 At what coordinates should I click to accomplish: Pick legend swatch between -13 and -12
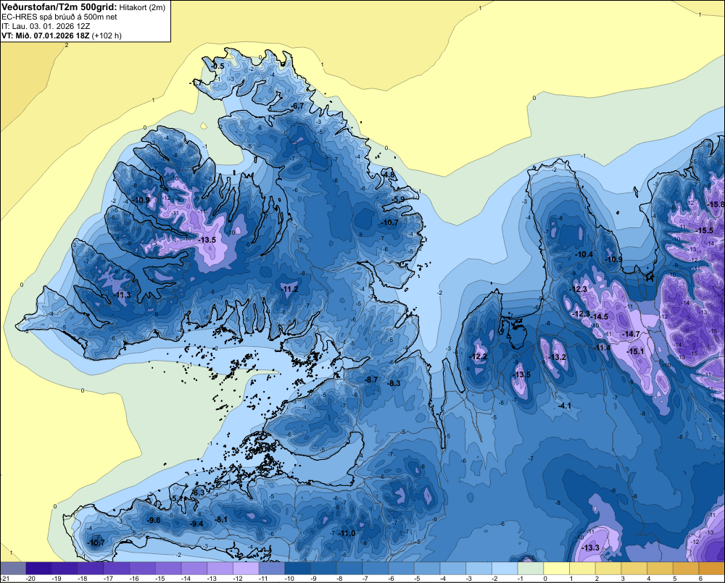click(220, 569)
